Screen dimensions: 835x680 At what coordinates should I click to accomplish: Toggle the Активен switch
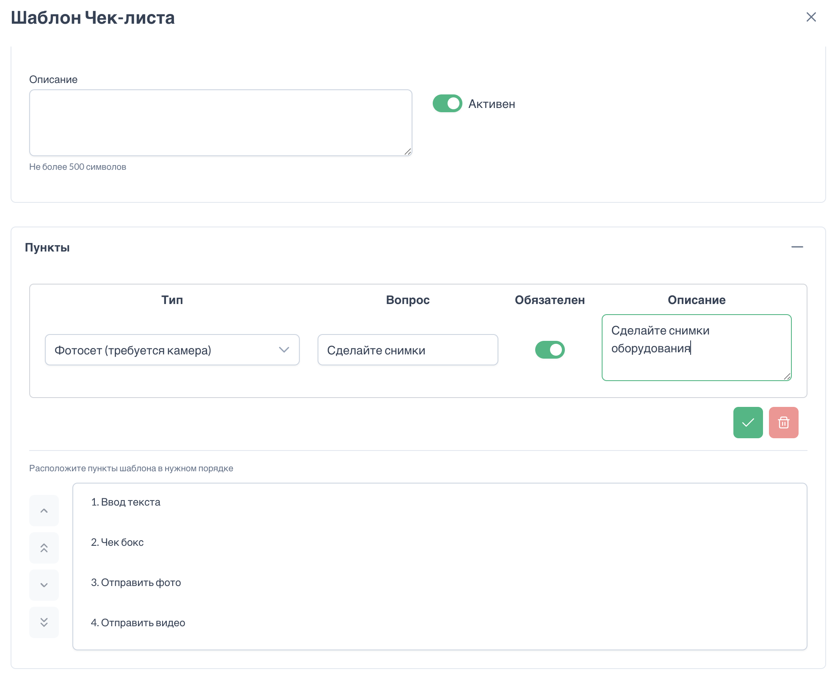point(447,104)
